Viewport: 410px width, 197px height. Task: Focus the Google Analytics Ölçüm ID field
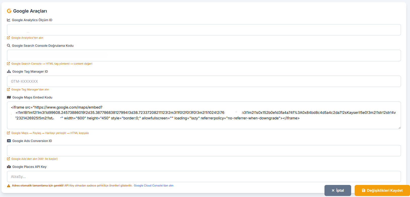pyautogui.click(x=204, y=30)
